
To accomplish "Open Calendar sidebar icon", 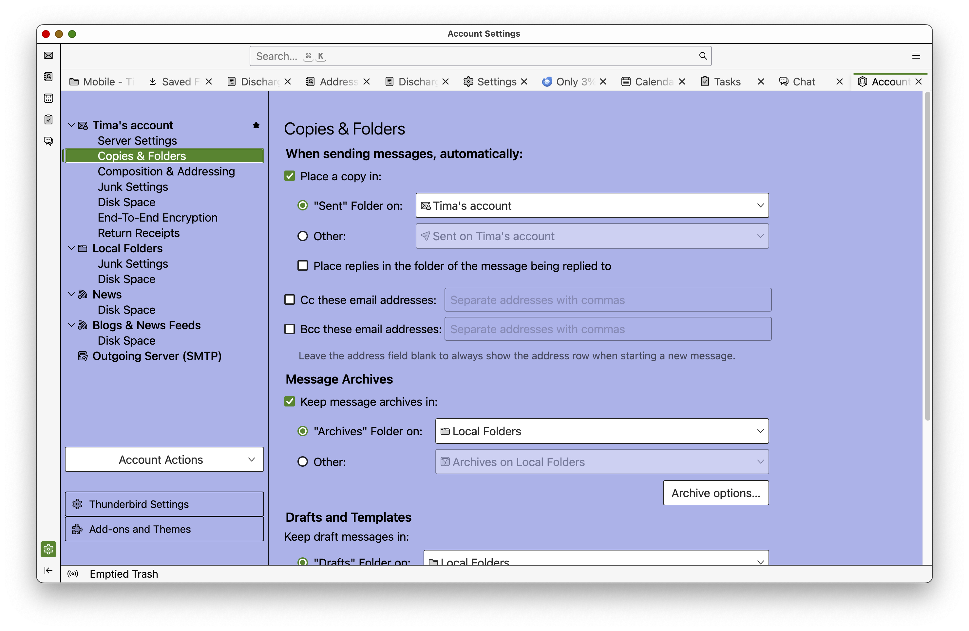I will point(48,99).
